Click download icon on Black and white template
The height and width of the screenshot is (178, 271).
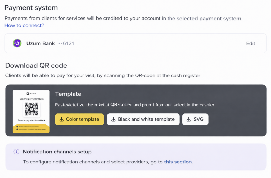coord(113,119)
